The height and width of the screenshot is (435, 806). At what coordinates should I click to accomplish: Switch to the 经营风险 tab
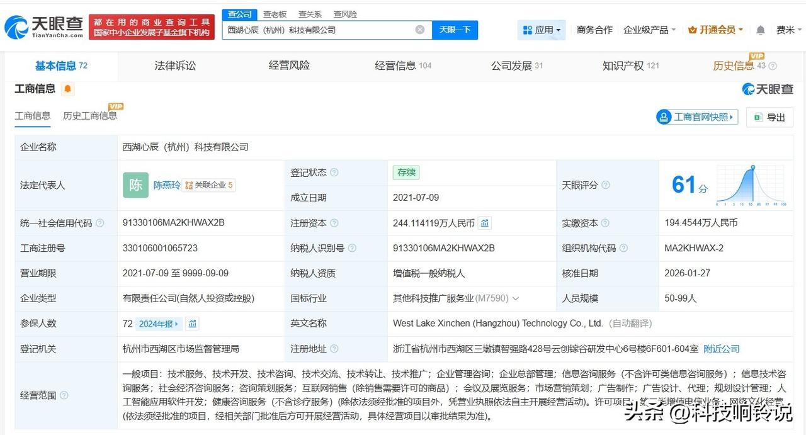click(289, 65)
